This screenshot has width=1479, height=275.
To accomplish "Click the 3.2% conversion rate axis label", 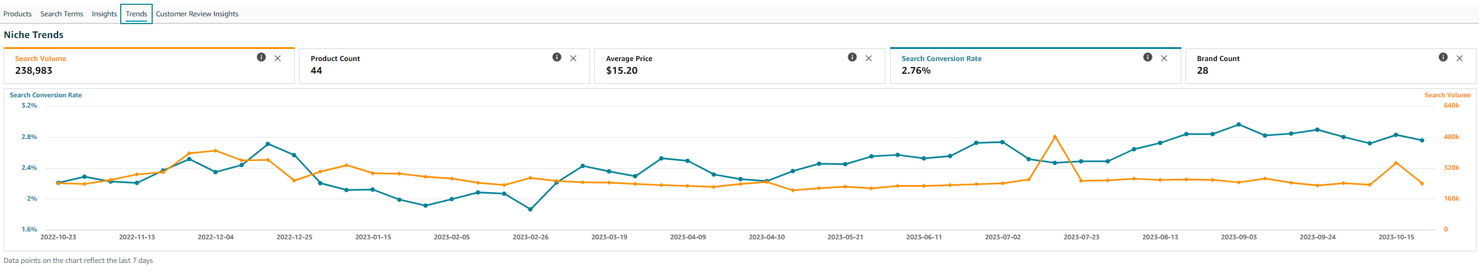I will coord(29,106).
